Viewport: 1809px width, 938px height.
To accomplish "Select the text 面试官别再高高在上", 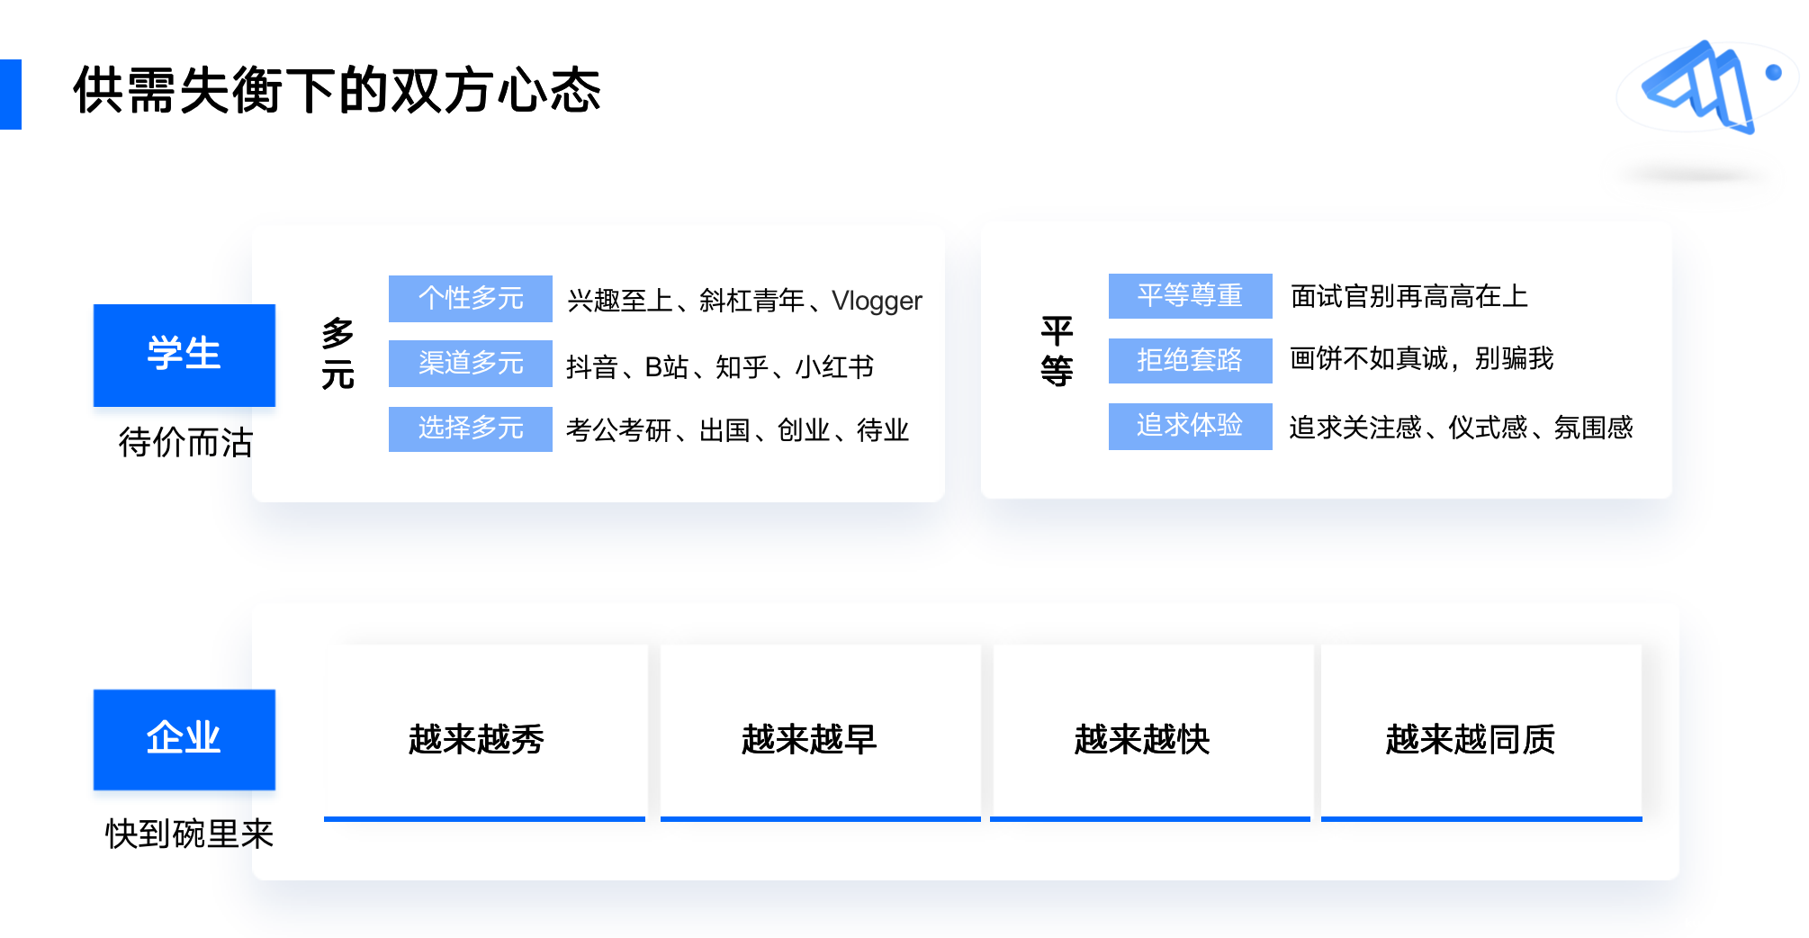I will 1408,296.
